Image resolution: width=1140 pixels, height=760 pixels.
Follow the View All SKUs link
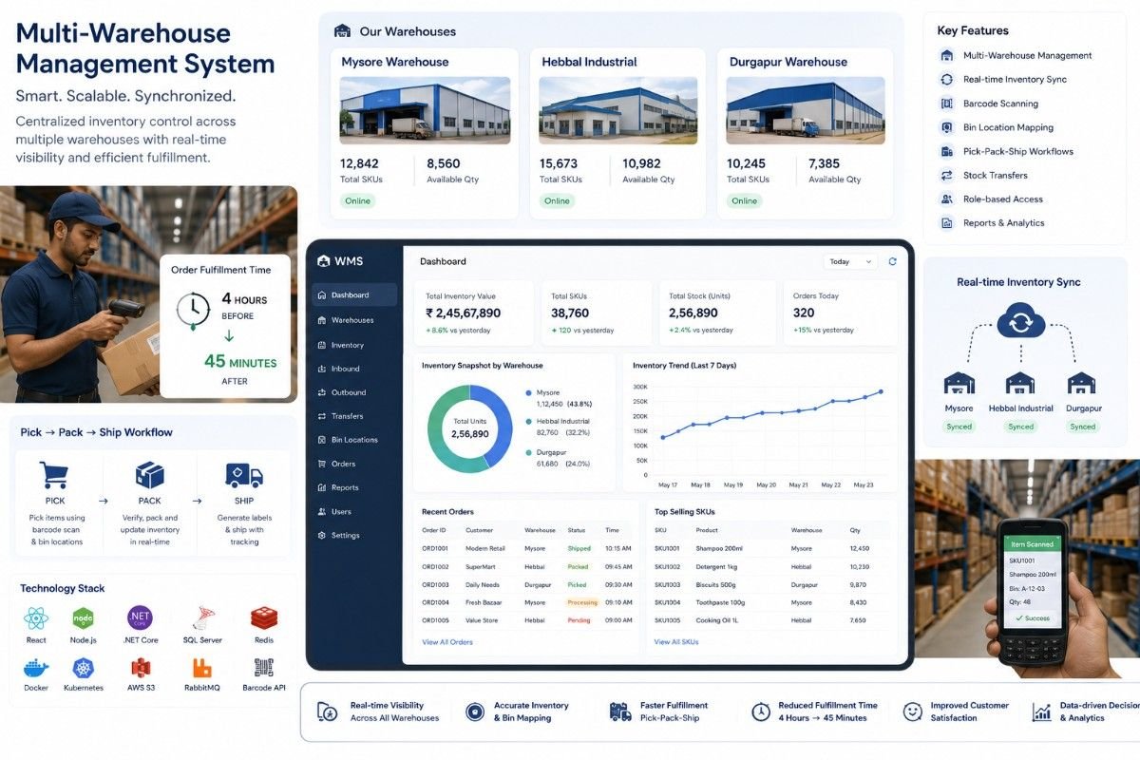(676, 642)
